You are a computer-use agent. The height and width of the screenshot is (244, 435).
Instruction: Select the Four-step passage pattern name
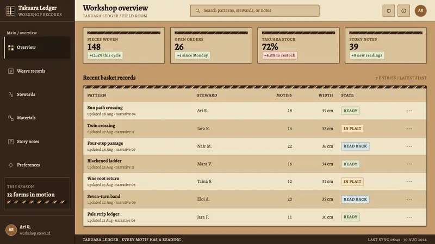[105, 143]
